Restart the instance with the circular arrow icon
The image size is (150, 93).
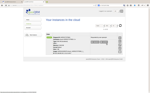(x=120, y=41)
